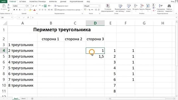Select column D header
178x100 pixels.
click(95, 23)
